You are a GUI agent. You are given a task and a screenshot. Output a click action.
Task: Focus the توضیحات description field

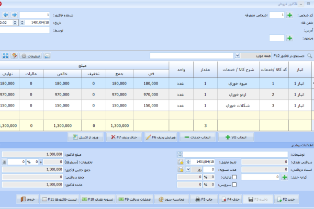[235, 155]
